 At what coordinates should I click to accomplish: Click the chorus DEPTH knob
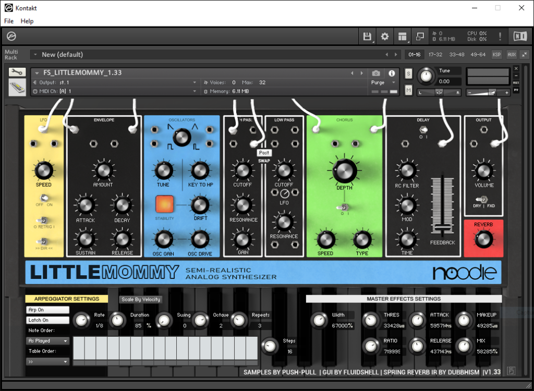tap(344, 171)
